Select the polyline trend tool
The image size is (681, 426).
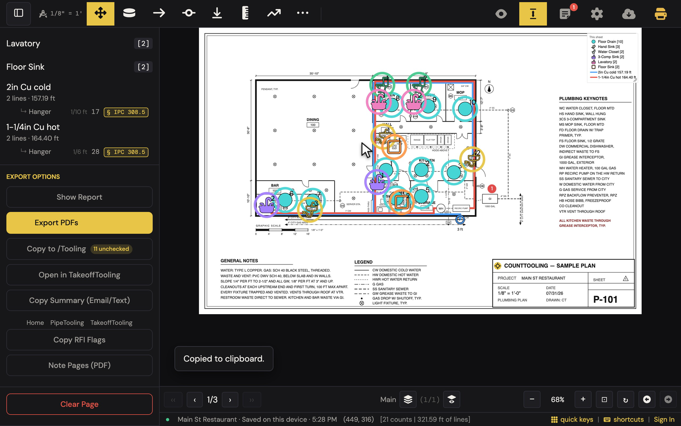point(274,13)
